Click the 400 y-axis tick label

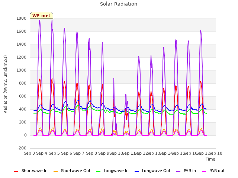click(x=23, y=109)
